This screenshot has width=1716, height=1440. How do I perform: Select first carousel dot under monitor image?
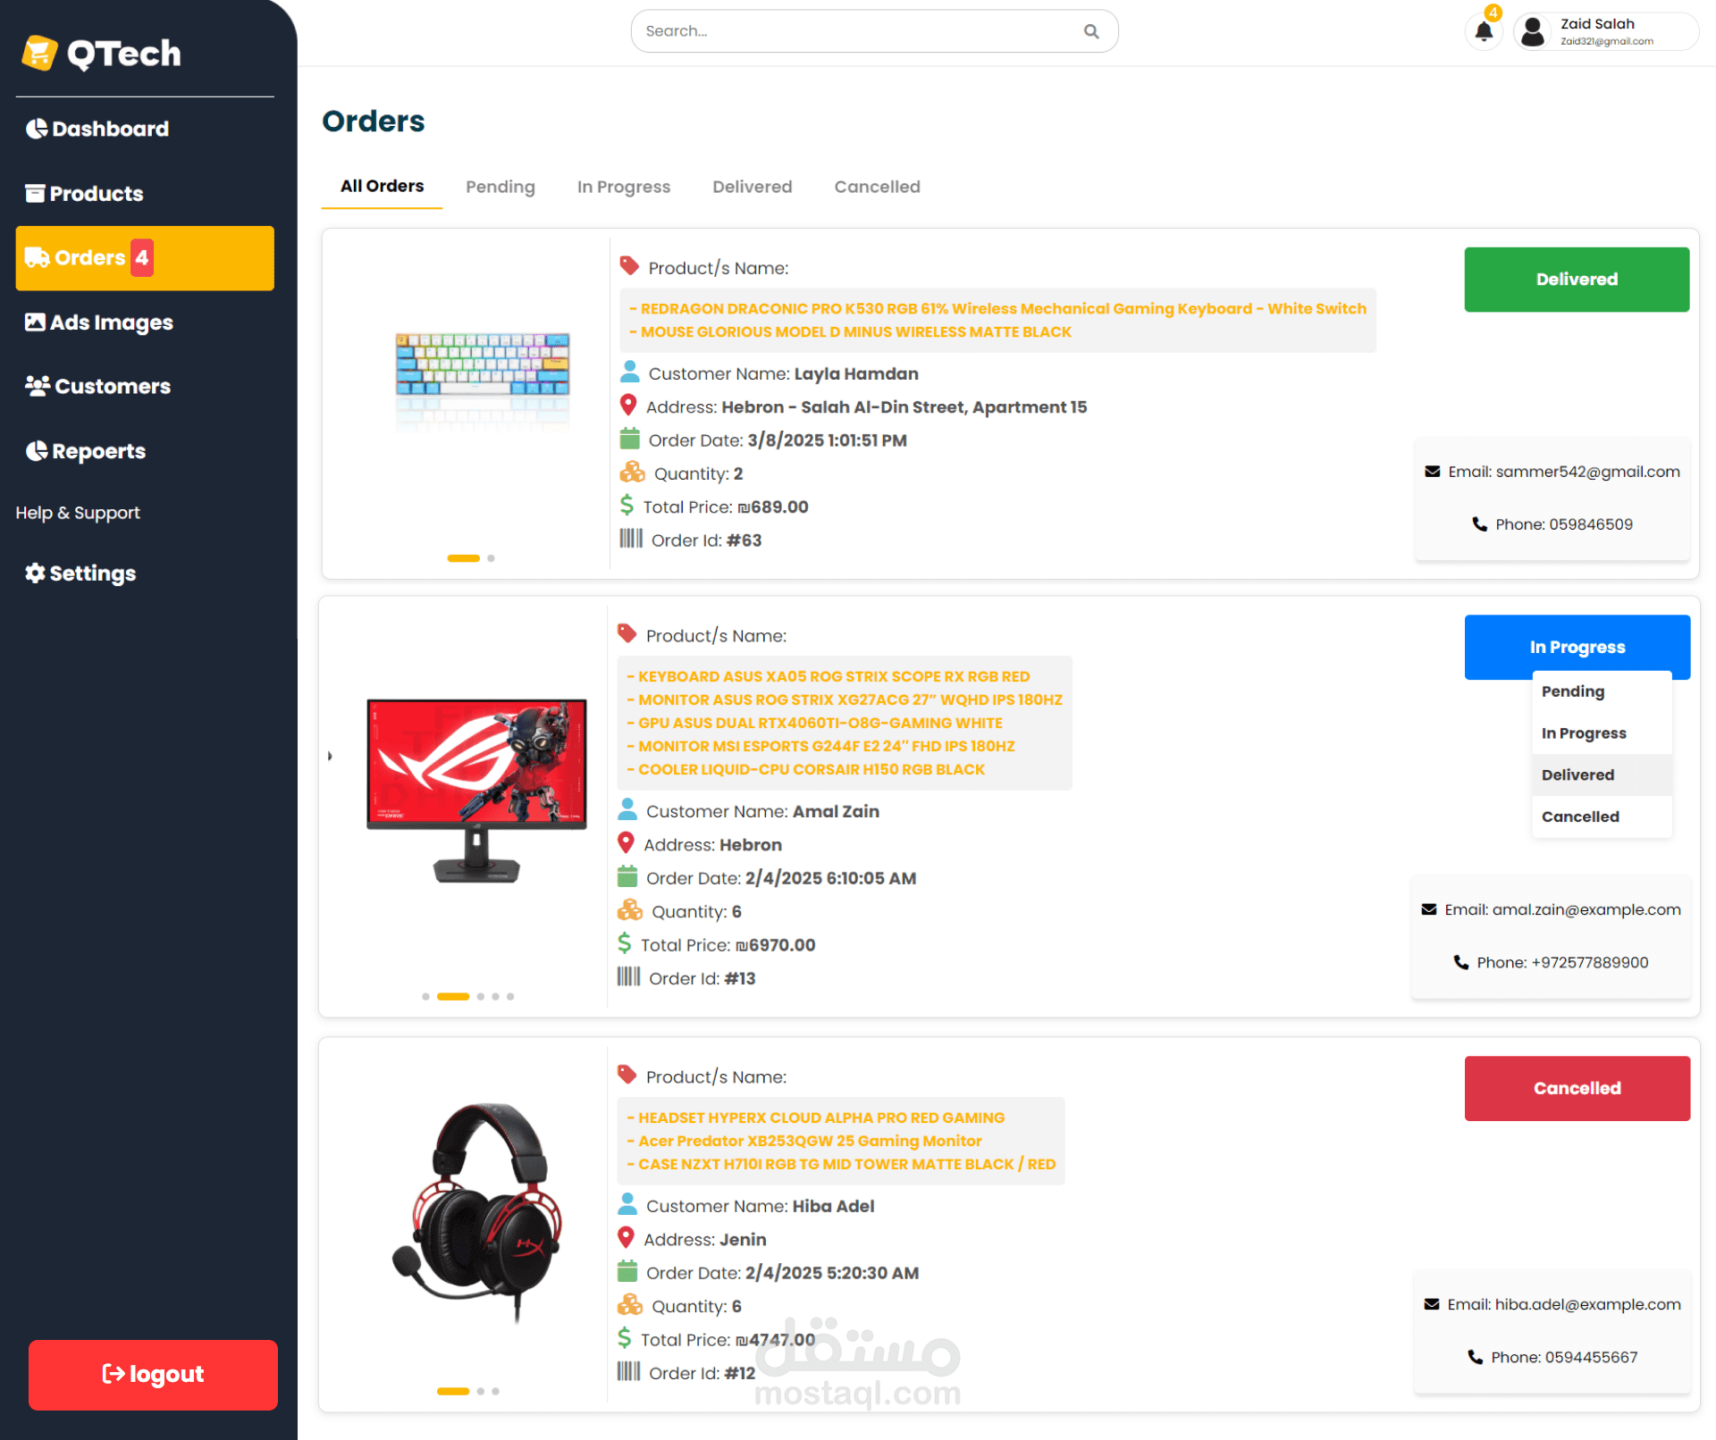click(426, 996)
